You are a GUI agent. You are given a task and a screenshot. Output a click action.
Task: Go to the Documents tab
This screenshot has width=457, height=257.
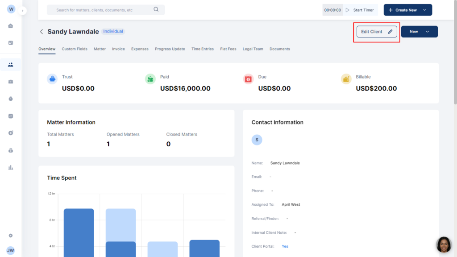pos(279,49)
